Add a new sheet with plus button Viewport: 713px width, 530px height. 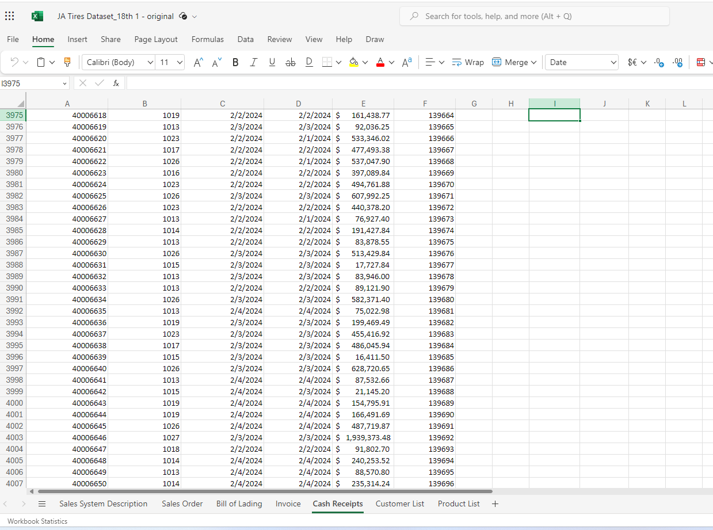pos(495,504)
